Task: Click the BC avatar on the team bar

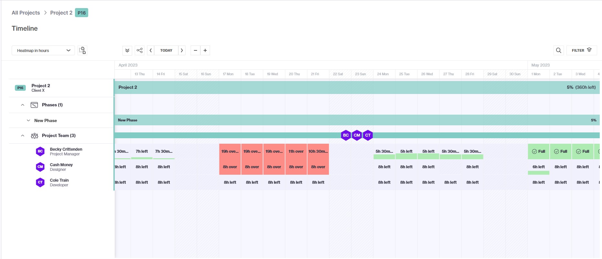Action: coord(346,135)
